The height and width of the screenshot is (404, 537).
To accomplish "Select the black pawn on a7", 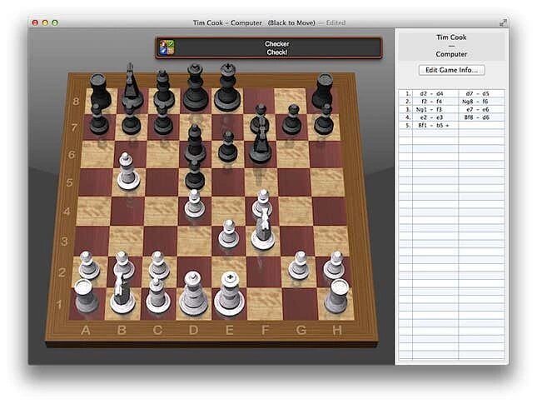I will click(98, 119).
